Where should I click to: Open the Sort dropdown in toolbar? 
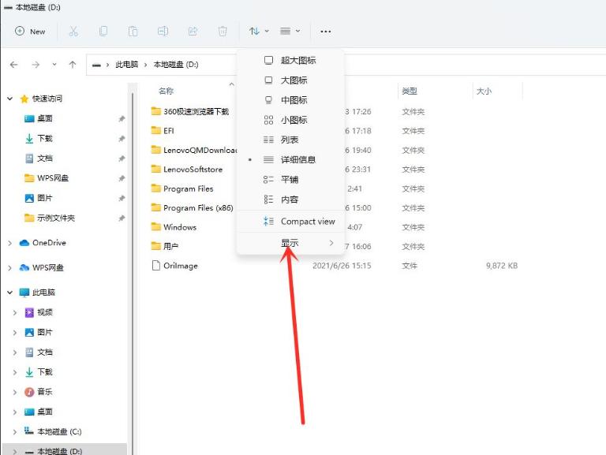[259, 32]
